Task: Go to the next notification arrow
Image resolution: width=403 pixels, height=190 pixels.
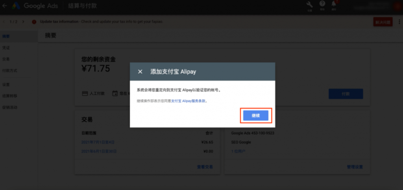Action: point(23,22)
